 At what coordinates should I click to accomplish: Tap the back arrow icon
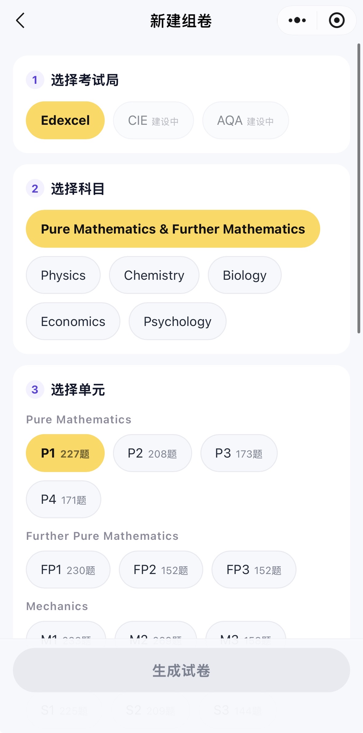(x=20, y=21)
